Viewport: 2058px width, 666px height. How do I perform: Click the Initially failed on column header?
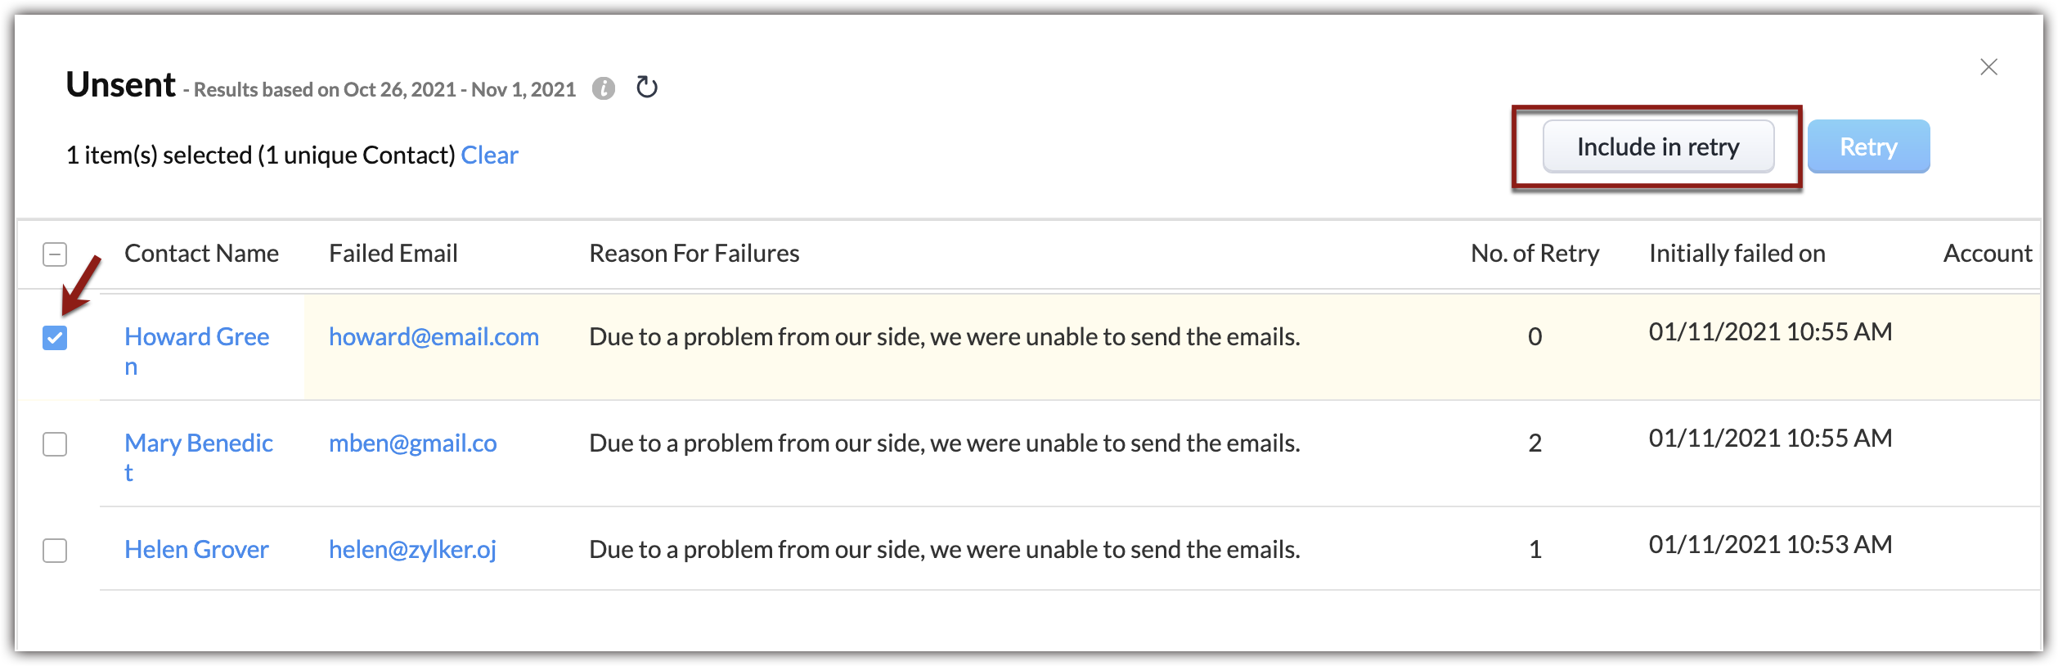[x=1737, y=254]
